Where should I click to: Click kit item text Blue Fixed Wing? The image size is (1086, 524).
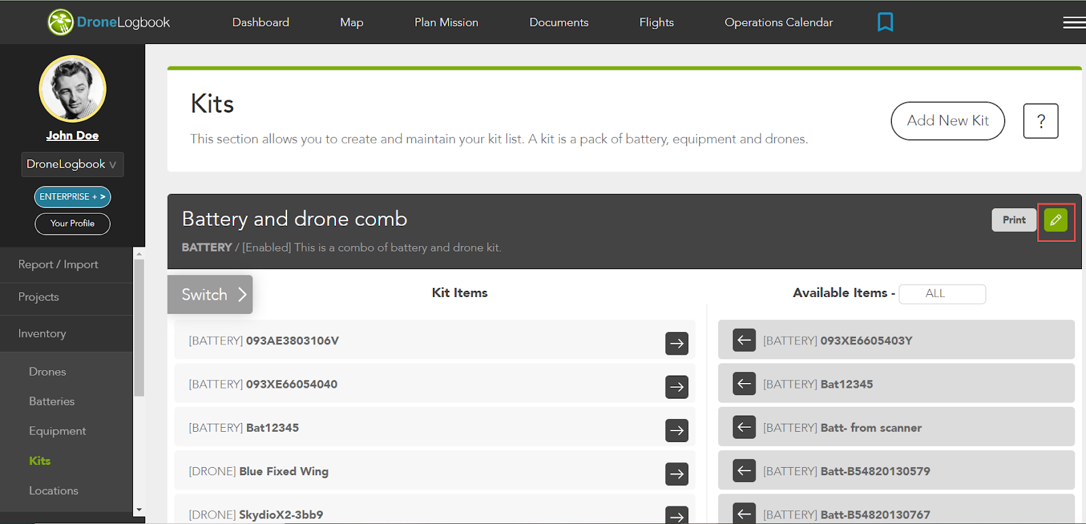point(284,471)
